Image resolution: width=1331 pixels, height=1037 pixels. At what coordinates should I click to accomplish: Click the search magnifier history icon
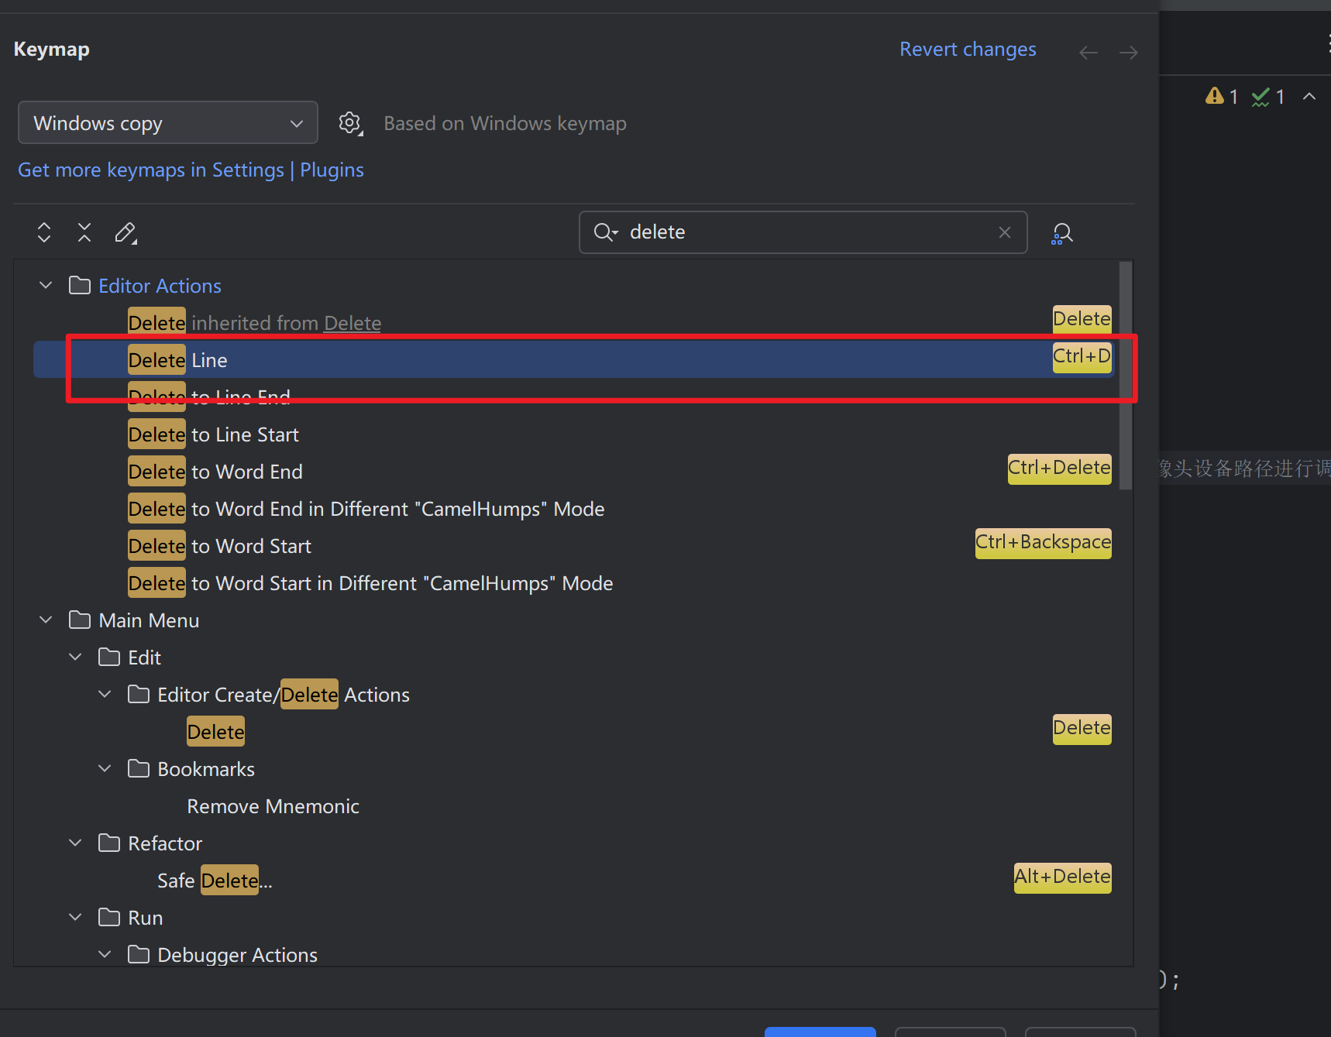pos(605,232)
